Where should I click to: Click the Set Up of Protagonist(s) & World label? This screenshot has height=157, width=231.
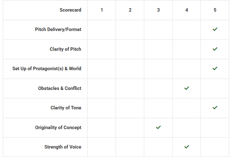(47, 69)
